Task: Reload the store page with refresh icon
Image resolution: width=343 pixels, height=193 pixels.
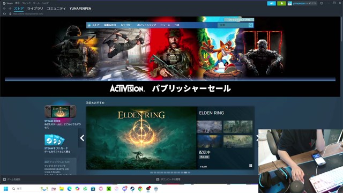Action: [4, 14]
